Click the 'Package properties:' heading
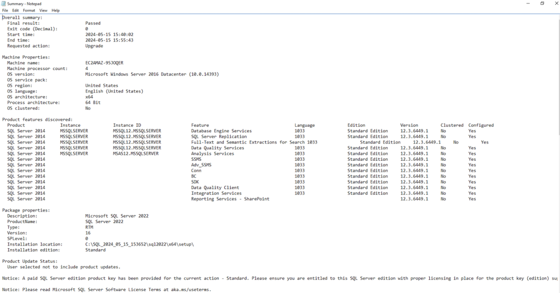This screenshot has height=293, width=560. pos(26,210)
